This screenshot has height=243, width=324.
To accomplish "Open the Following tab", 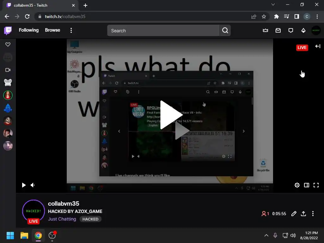I will click(x=29, y=30).
